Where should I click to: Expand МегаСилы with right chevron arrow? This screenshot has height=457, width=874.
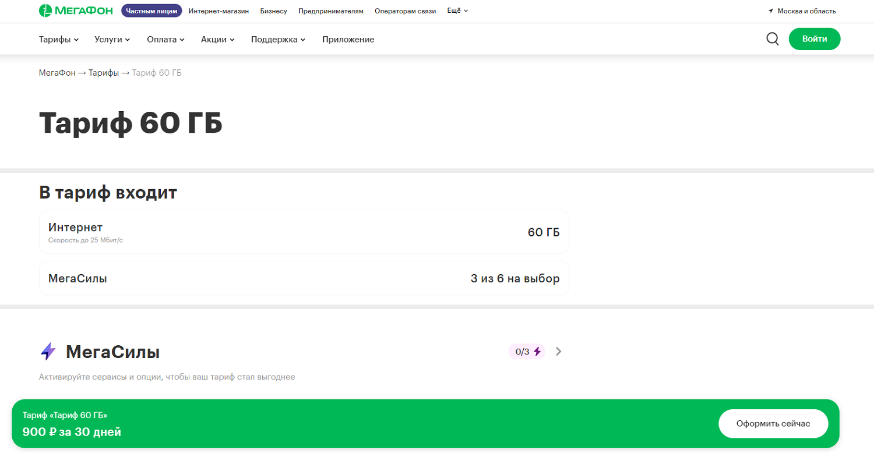559,351
